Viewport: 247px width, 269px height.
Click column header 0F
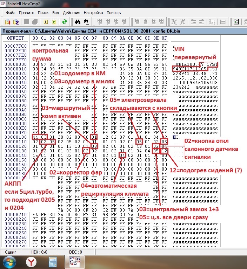[x=165, y=38]
